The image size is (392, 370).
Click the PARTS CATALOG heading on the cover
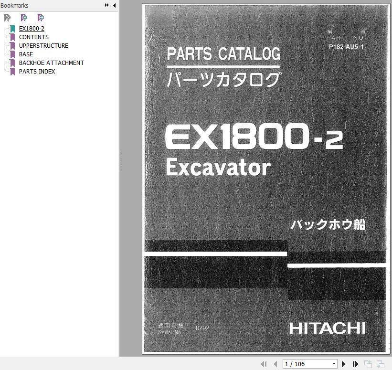click(x=223, y=54)
